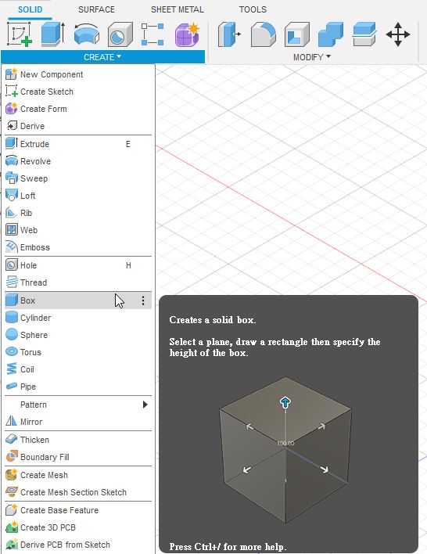Image resolution: width=427 pixels, height=554 pixels.
Task: Choose Create Sketch menu entry
Action: pyautogui.click(x=78, y=92)
